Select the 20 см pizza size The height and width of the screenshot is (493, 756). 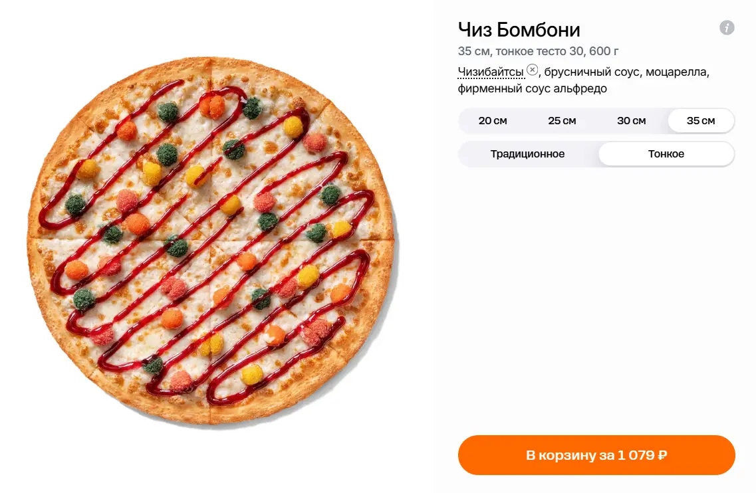click(x=493, y=120)
